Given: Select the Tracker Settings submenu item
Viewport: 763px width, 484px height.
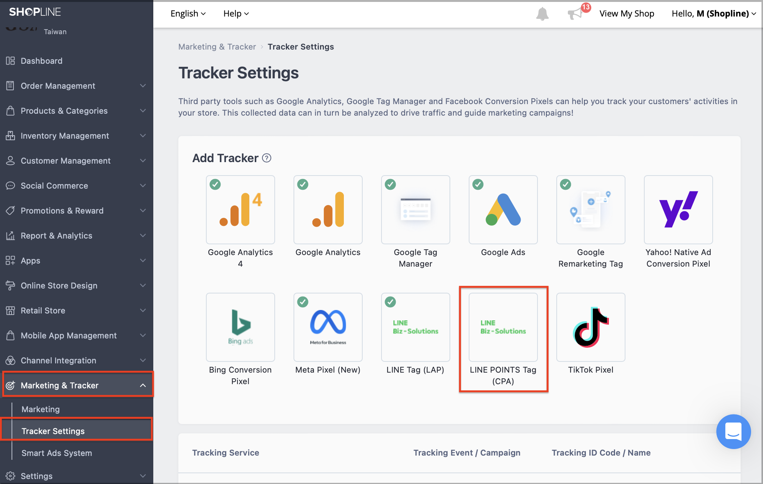Looking at the screenshot, I should pos(53,431).
